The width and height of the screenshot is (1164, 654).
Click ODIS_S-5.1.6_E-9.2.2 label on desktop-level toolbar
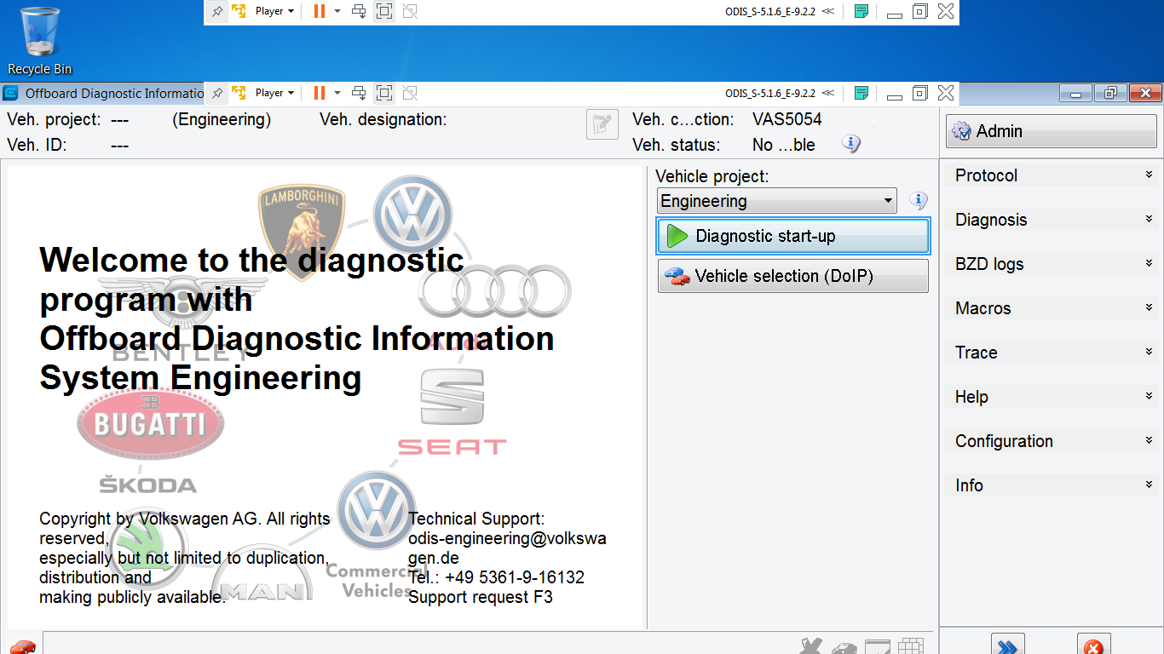click(769, 11)
